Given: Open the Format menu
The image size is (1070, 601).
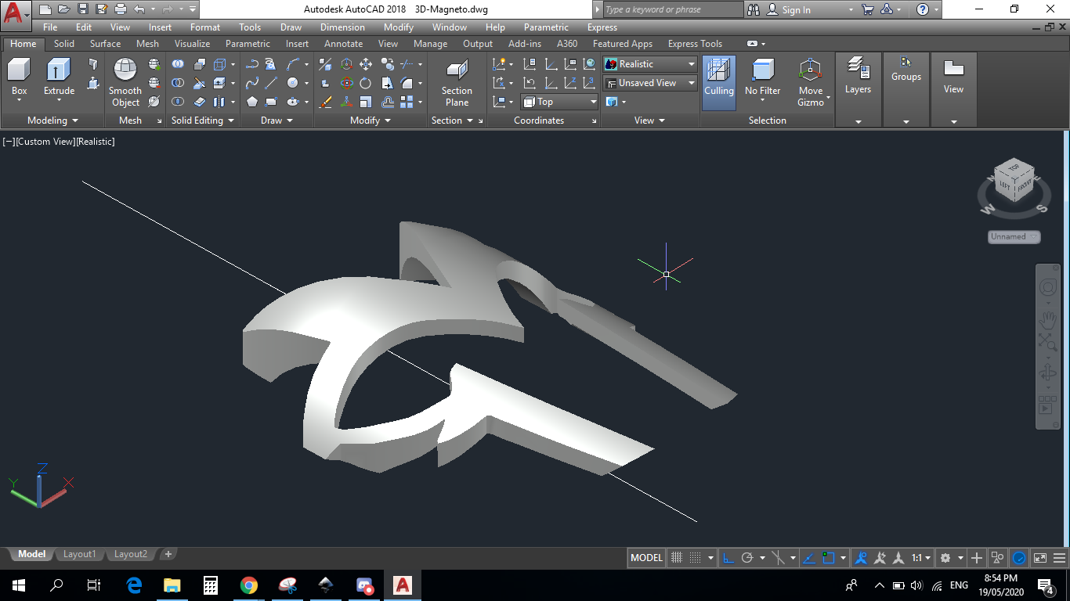Looking at the screenshot, I should click(x=205, y=27).
